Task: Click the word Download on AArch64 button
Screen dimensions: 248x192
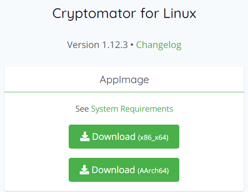Action: point(113,170)
